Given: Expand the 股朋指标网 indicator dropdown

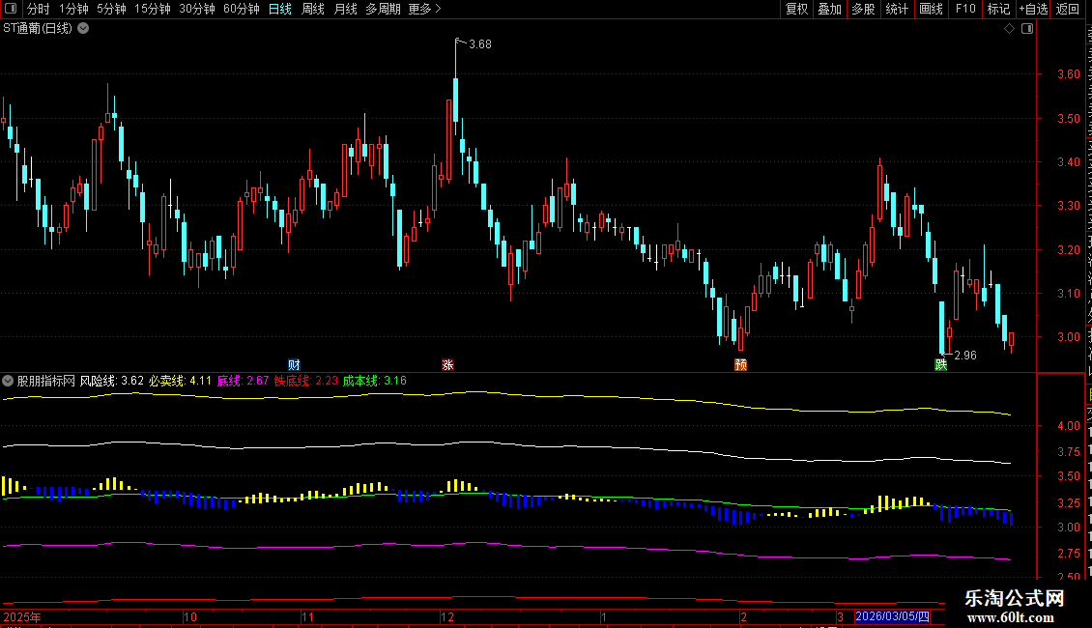Looking at the screenshot, I should 8,381.
